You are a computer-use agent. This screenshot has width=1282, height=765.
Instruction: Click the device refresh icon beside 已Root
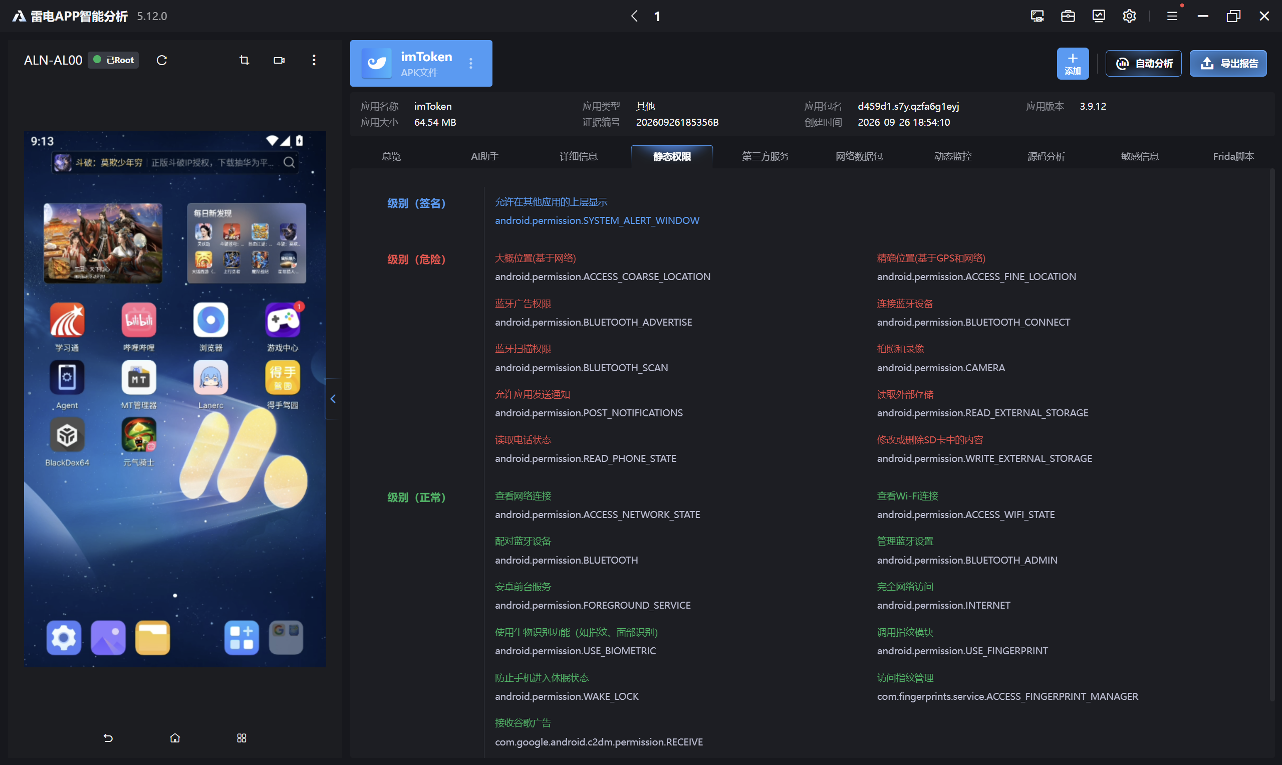(162, 60)
